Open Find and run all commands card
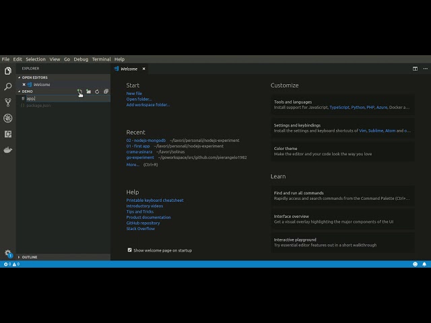 [343, 196]
